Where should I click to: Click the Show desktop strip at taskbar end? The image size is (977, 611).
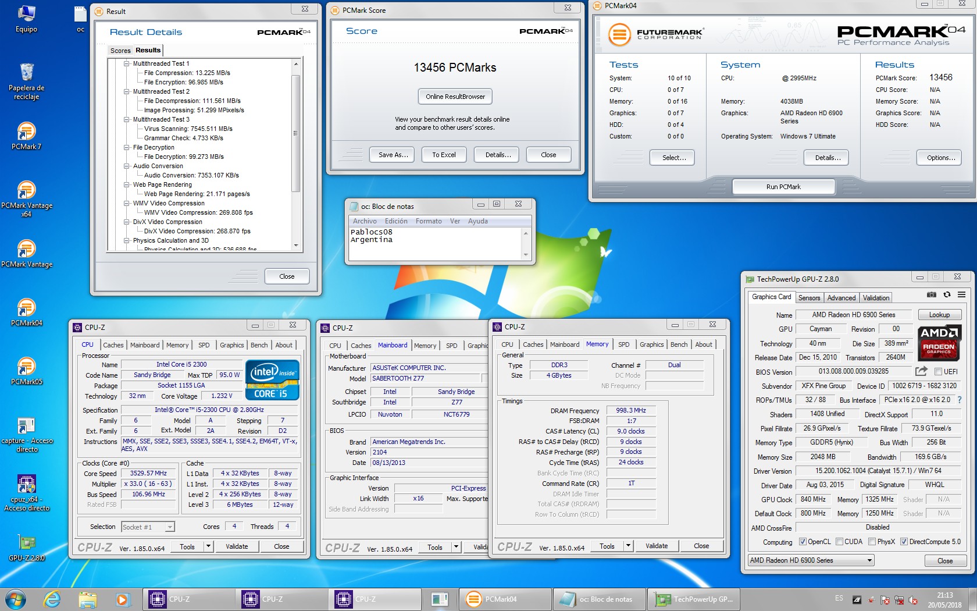[972, 599]
